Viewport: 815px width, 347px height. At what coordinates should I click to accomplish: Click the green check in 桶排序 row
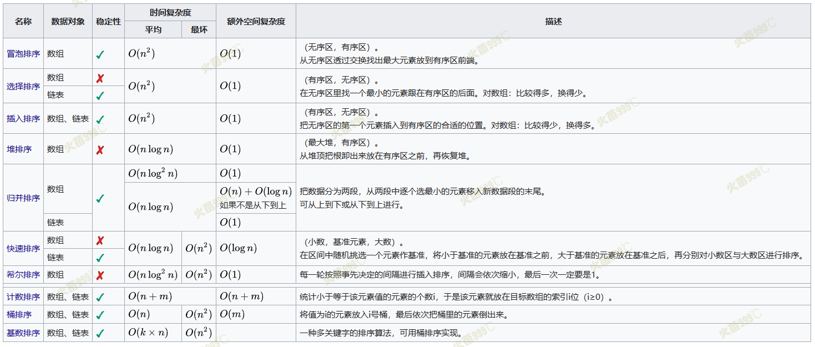click(x=100, y=315)
